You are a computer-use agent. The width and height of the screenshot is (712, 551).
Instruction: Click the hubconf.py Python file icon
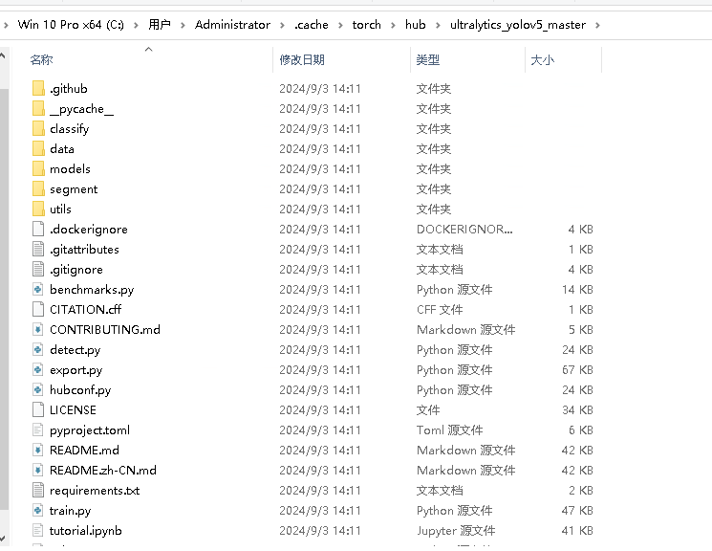(38, 389)
